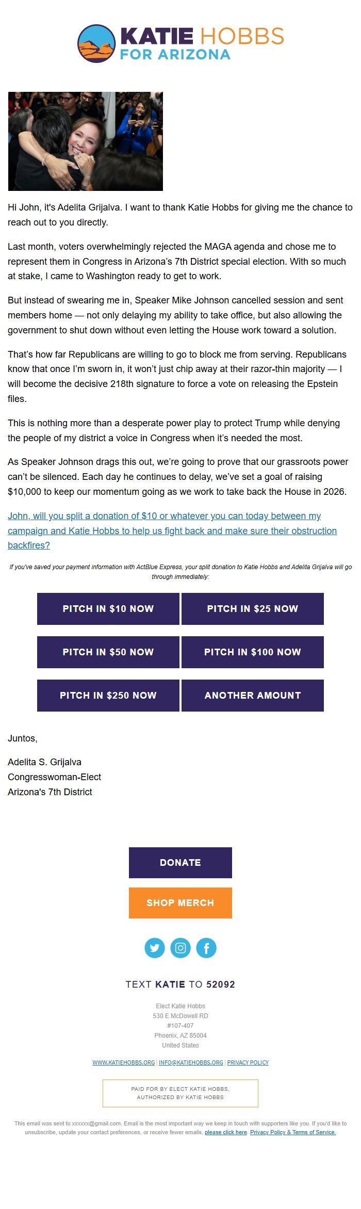Choose the Another Amount button
This screenshot has height=1209, width=361.
click(253, 696)
